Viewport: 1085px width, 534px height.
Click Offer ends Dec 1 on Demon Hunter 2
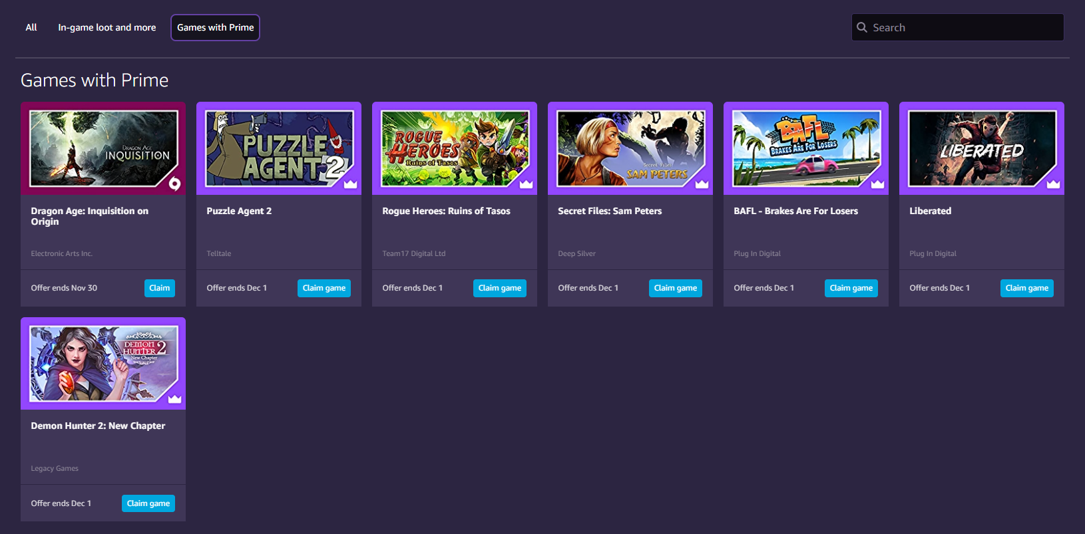pos(61,503)
